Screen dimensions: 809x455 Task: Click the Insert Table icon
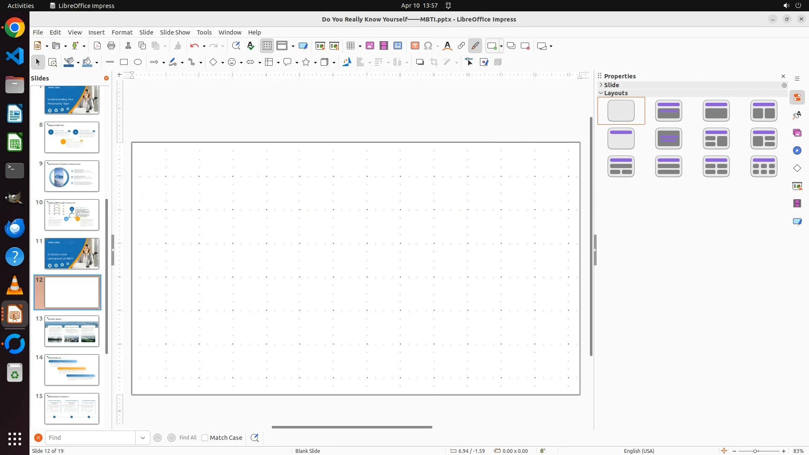pos(351,46)
